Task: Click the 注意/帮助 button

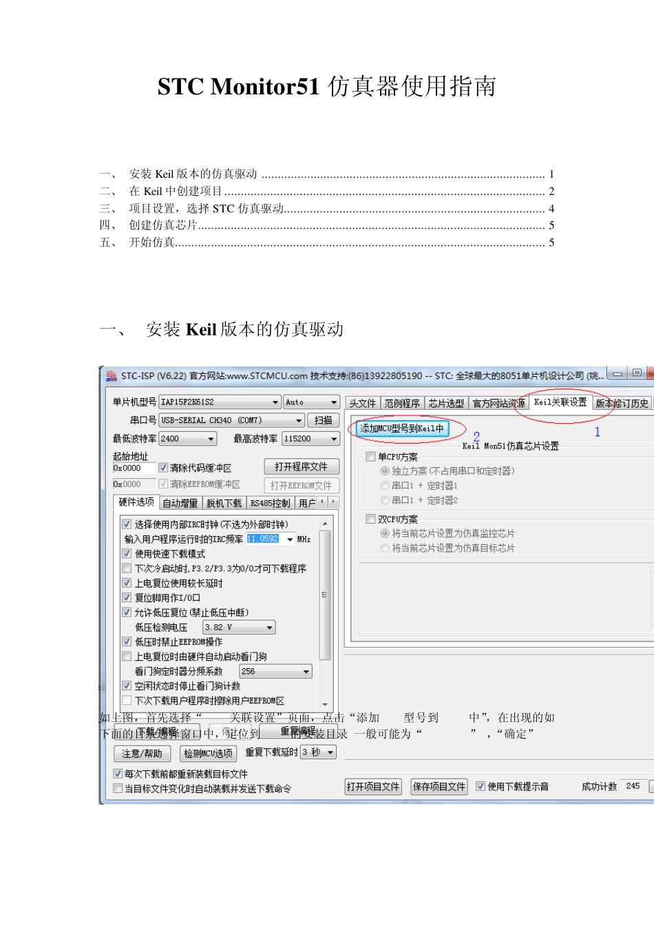Action: [142, 754]
